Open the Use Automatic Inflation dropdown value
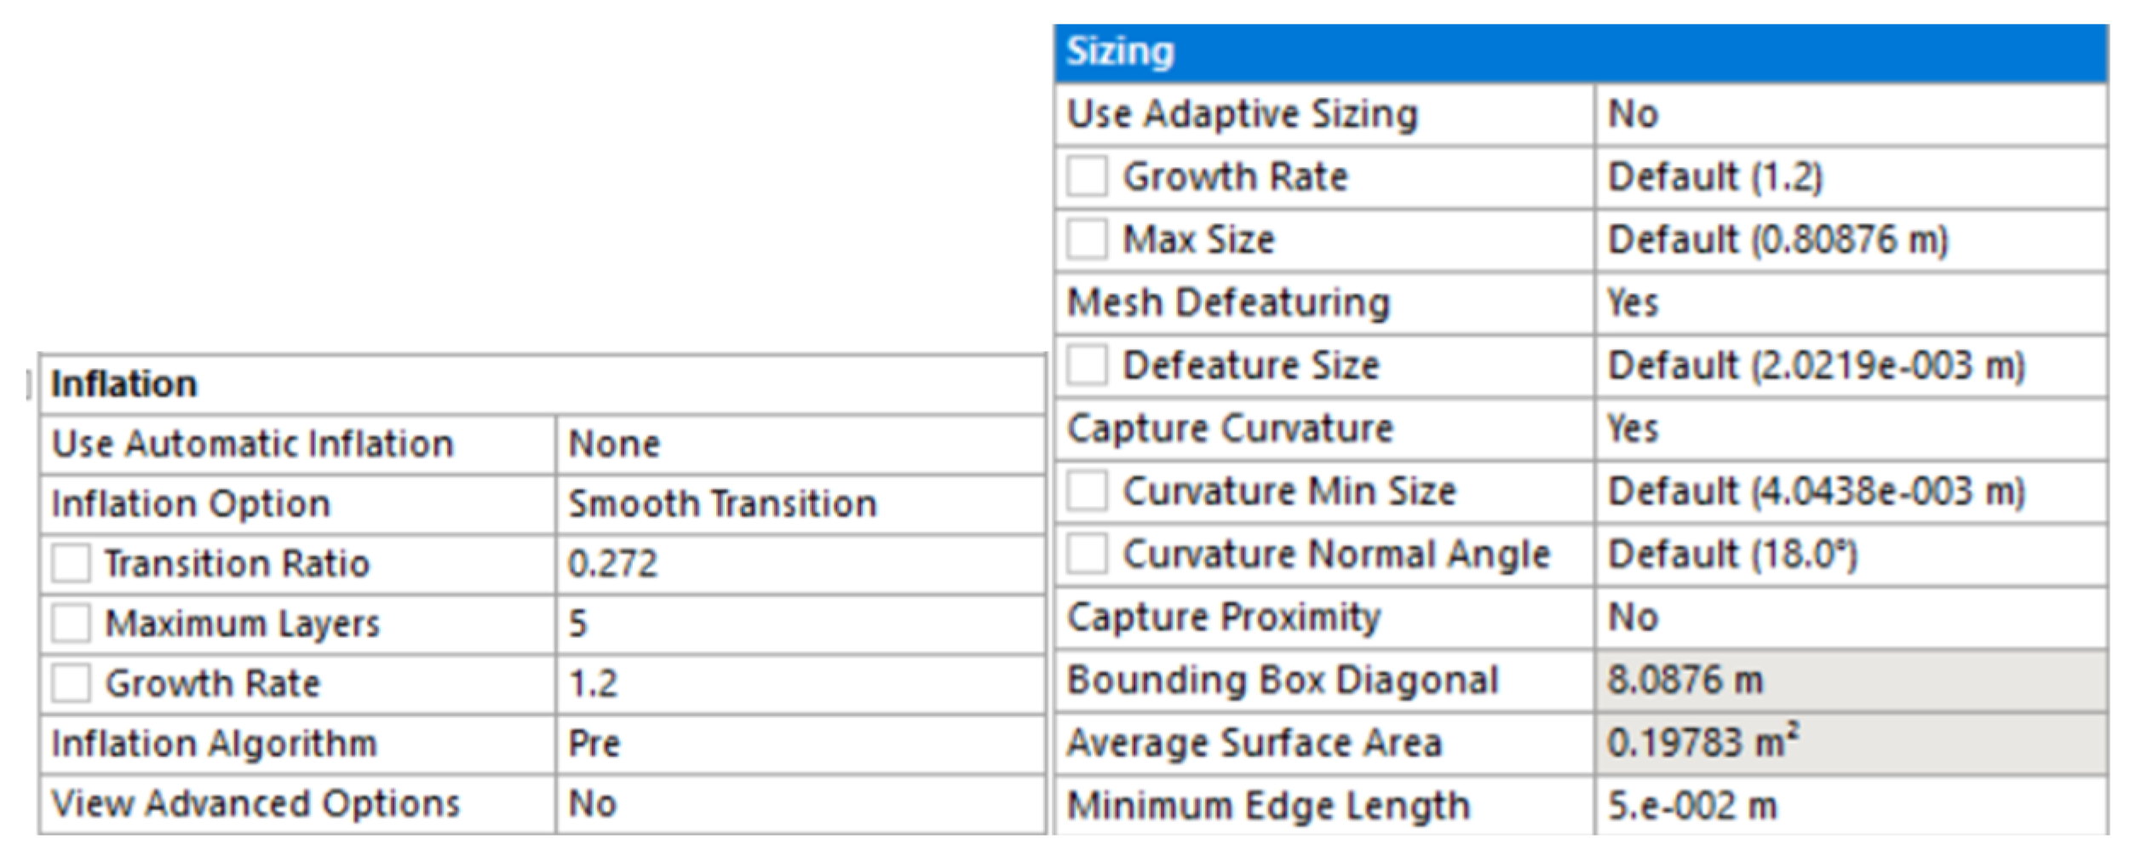 tap(799, 445)
